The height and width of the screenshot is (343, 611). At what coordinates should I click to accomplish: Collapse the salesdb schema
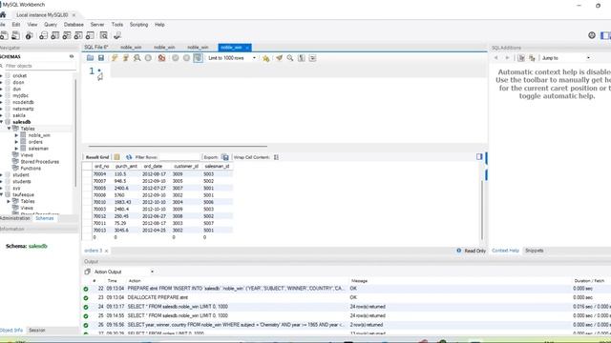(x=2, y=122)
